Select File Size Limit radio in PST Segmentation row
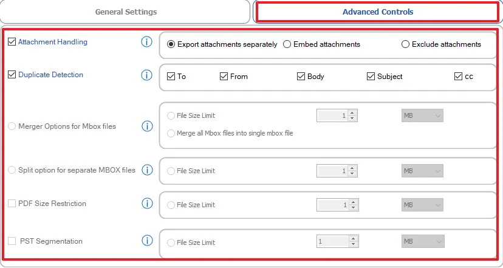This screenshot has width=503, height=268. pos(171,242)
